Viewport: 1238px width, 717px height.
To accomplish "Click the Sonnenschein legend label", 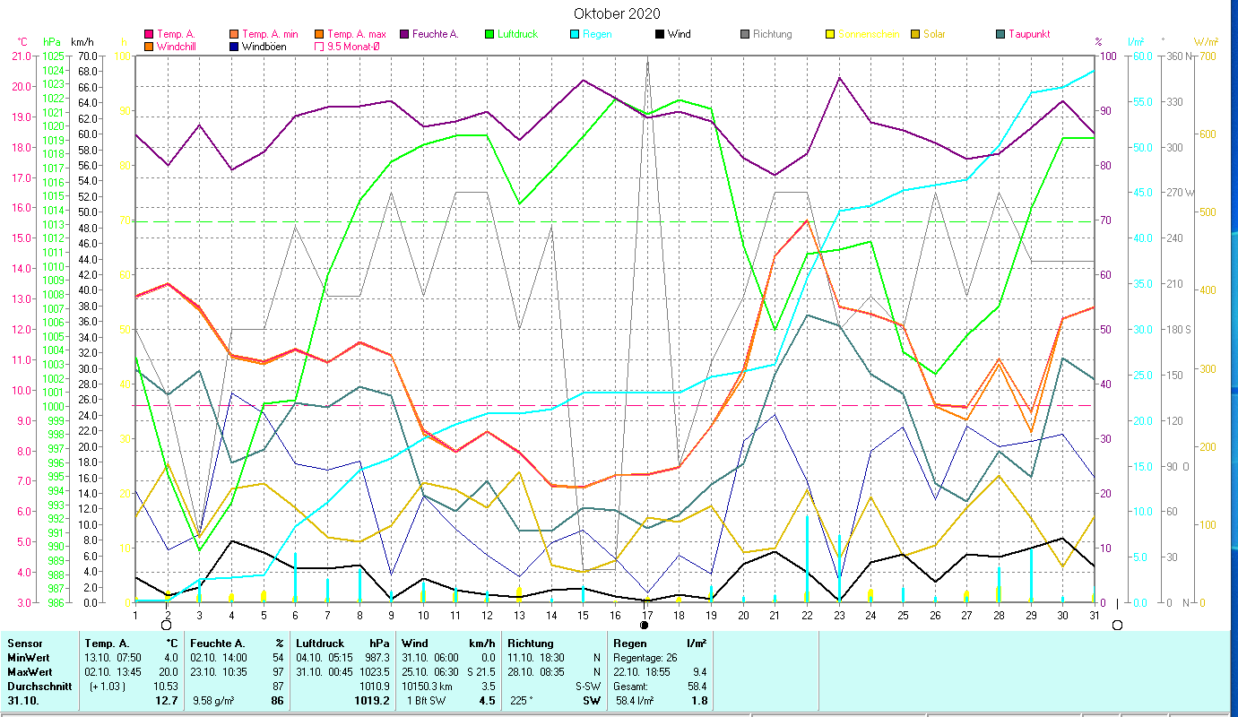I will click(867, 34).
